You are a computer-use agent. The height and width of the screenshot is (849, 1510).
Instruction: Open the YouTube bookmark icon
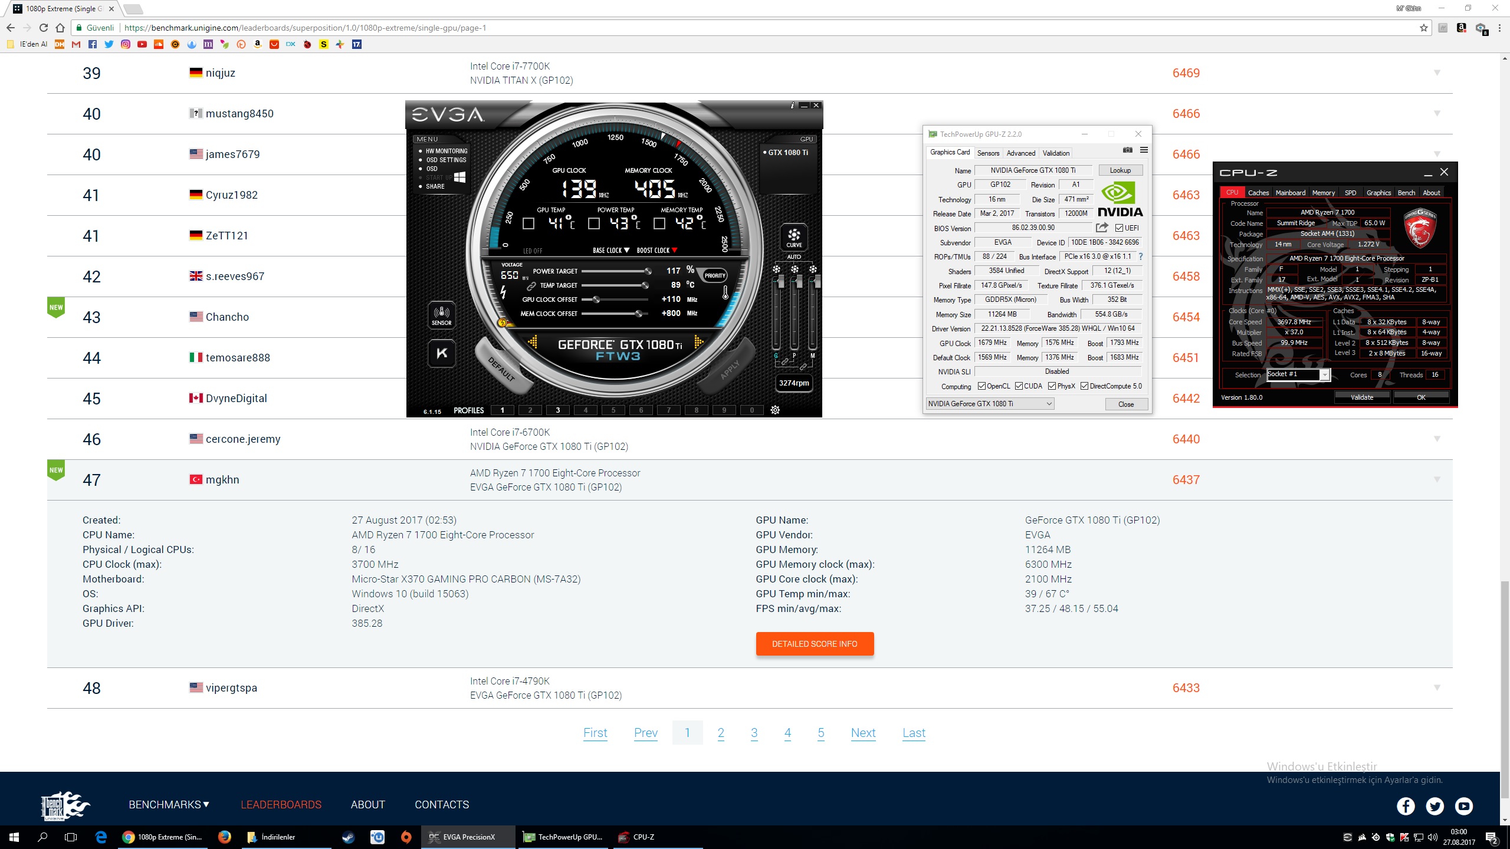(142, 44)
